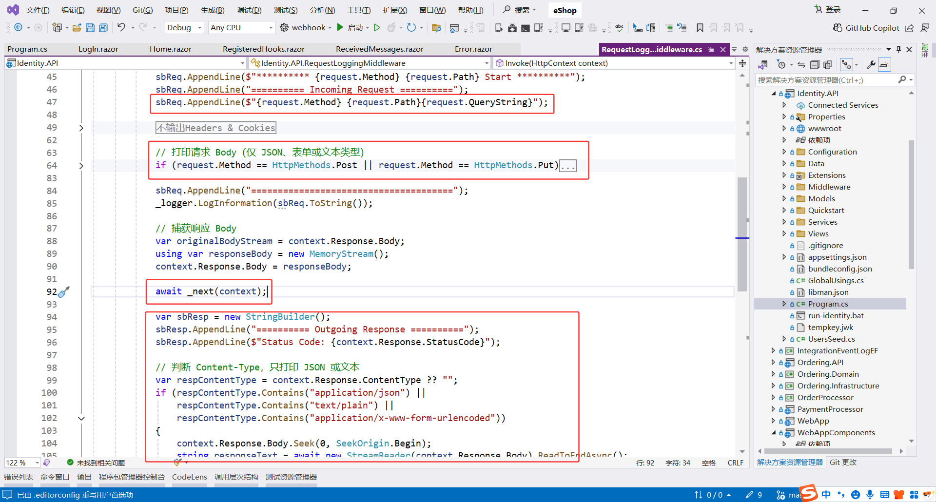Toggle Chinese/English mode in the IME bar
Image resolution: width=936 pixels, height=502 pixels.
826,495
